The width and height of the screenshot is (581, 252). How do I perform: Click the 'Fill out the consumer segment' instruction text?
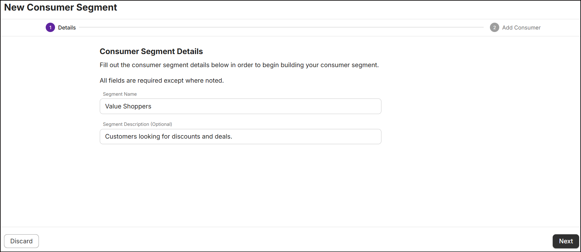click(239, 65)
